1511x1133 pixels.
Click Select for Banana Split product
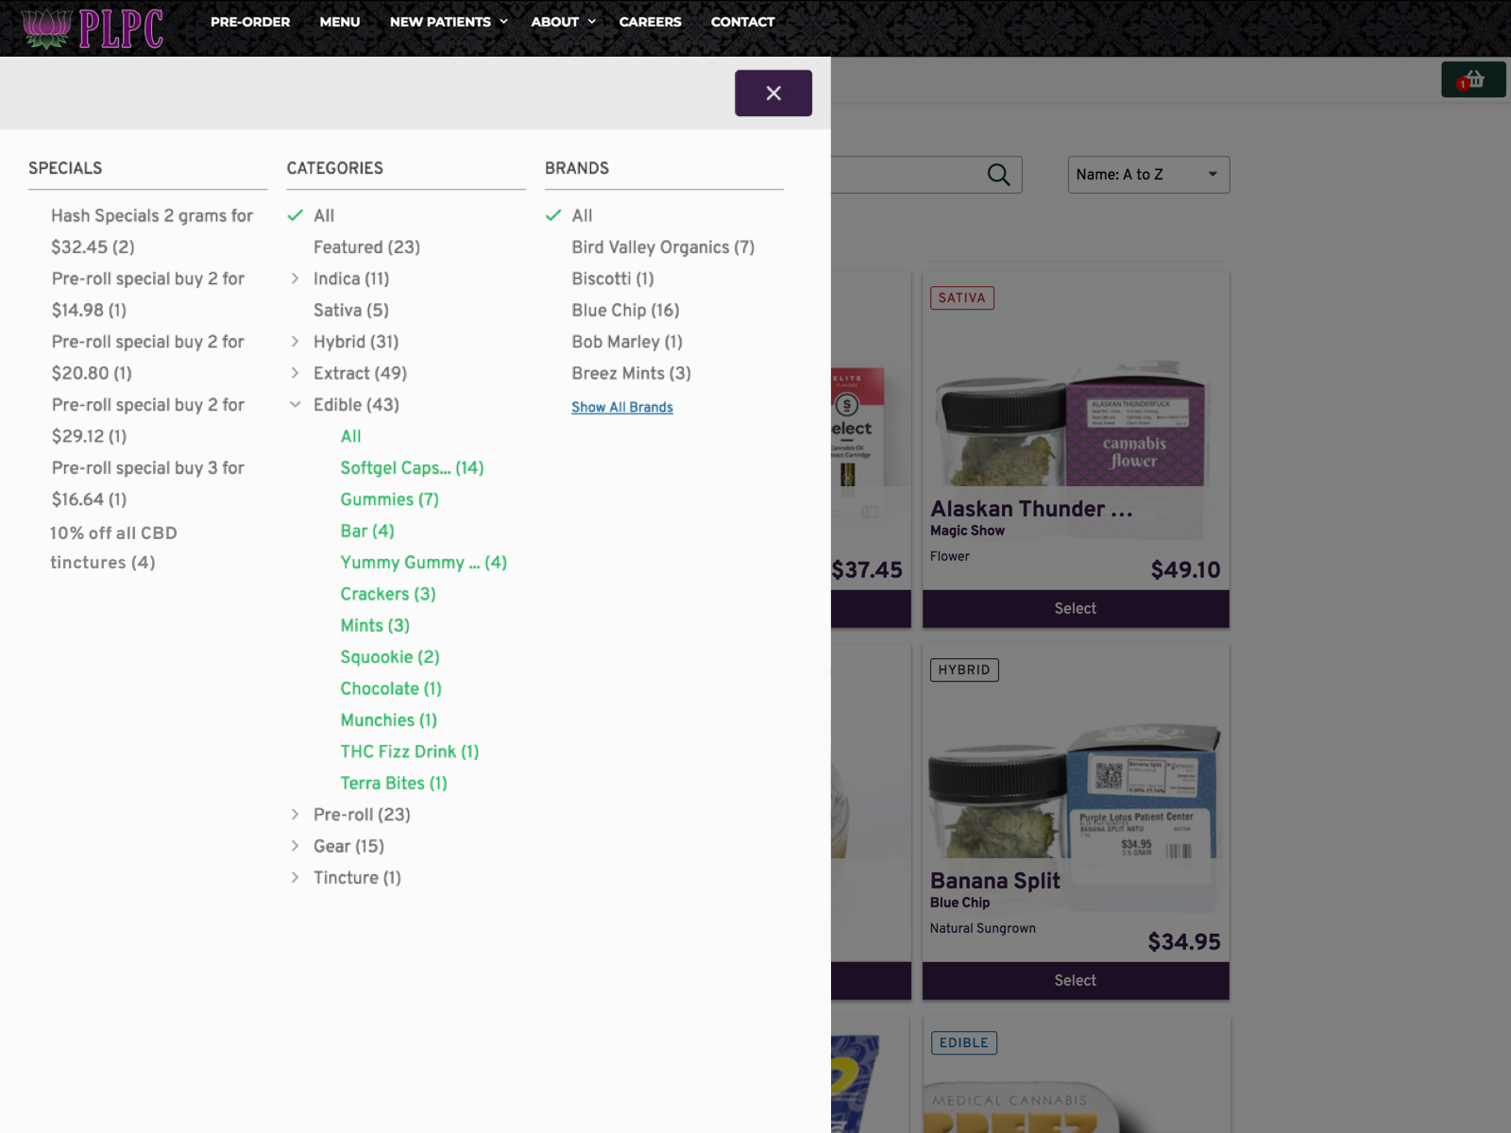pyautogui.click(x=1076, y=981)
